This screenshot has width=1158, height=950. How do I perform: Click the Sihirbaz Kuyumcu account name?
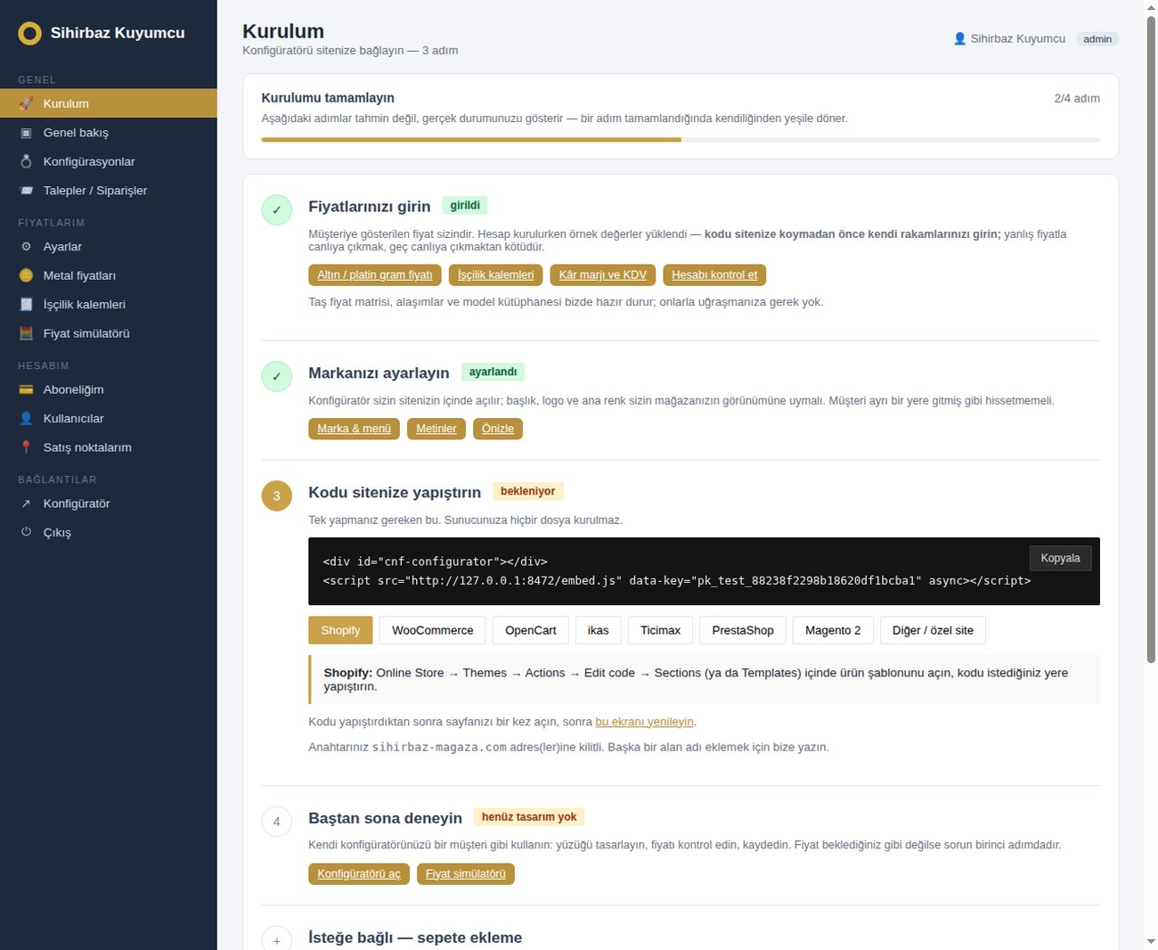coord(1018,38)
